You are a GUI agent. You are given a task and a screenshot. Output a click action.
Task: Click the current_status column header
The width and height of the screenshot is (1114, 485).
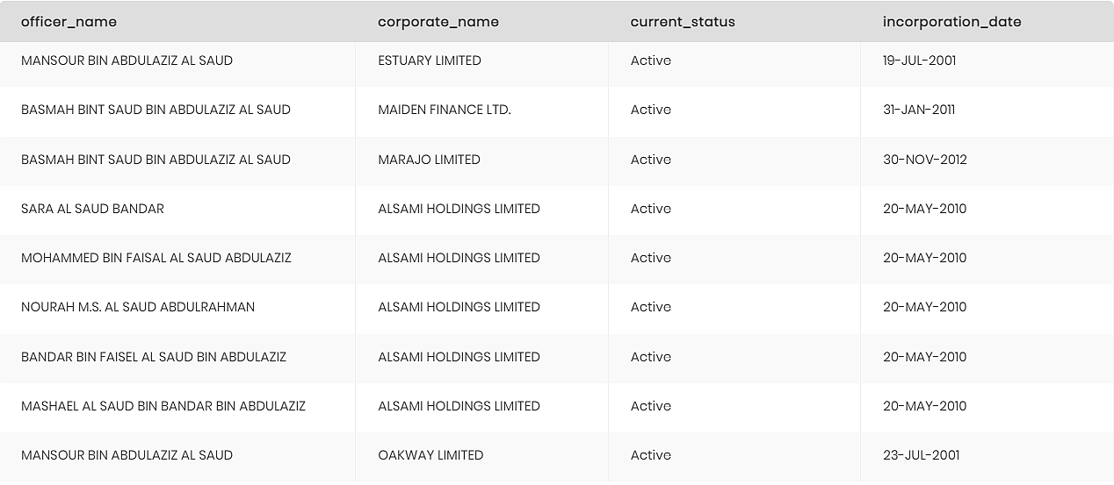coord(683,22)
